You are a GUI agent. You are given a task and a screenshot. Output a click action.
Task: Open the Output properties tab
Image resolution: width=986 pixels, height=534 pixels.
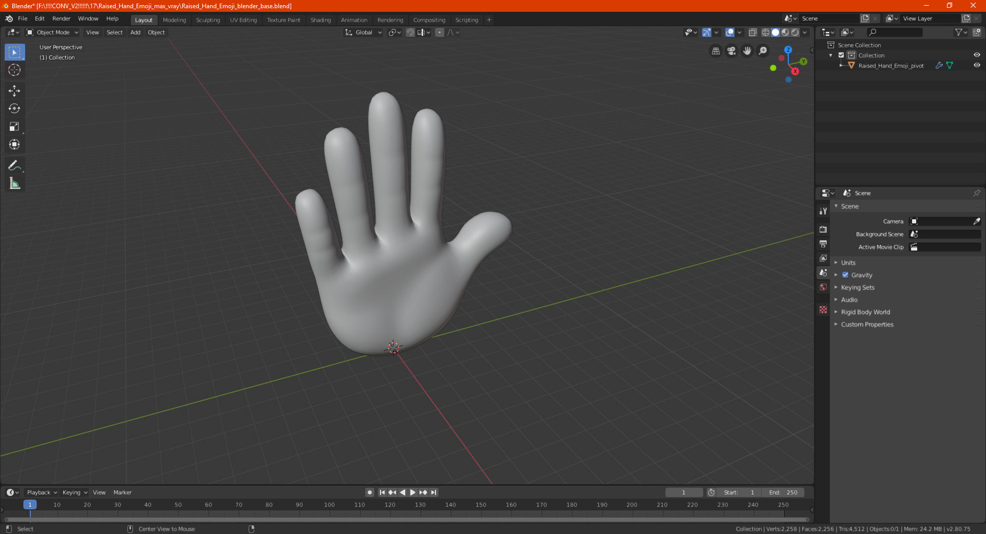(823, 243)
